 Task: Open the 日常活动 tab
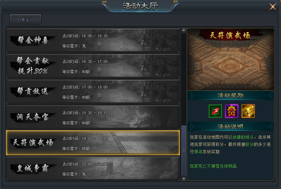tap(25, 20)
